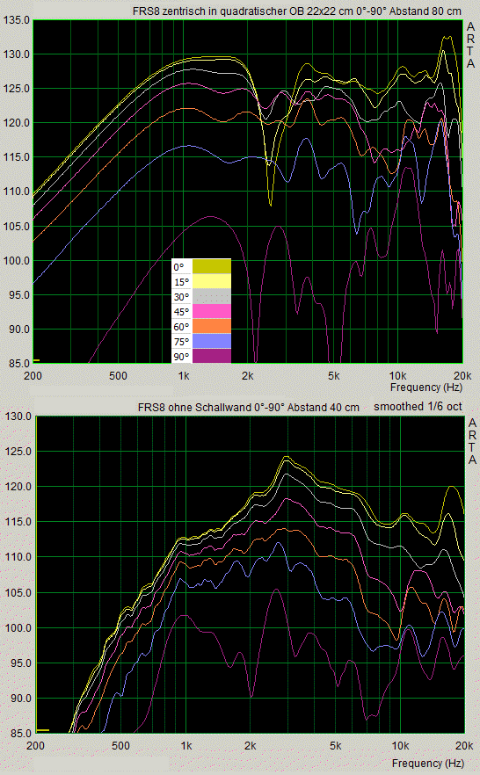Viewport: 480px width, 775px height.
Task: Select the '30°' legend label text
Action: pyautogui.click(x=181, y=297)
